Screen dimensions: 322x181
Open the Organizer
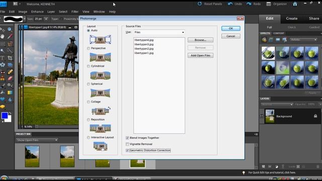click(277, 4)
